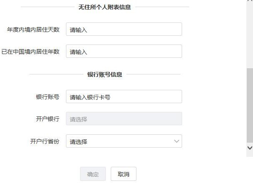253x183 pixels.
Task: Click the vertical scrollbar thumb
Action: coord(250,106)
